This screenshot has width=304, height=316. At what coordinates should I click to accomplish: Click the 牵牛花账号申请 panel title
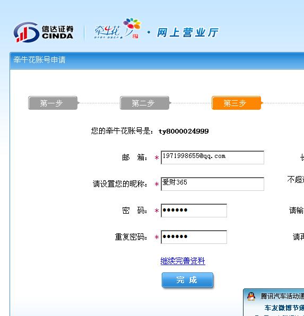coord(40,60)
